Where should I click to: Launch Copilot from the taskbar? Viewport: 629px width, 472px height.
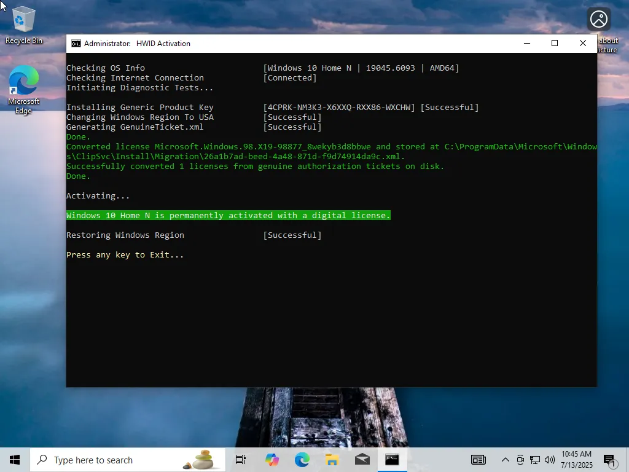(272, 460)
